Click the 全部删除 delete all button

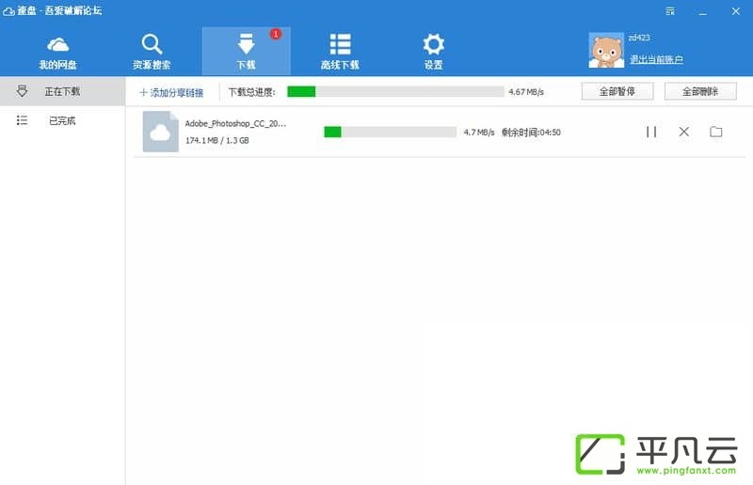pos(700,91)
